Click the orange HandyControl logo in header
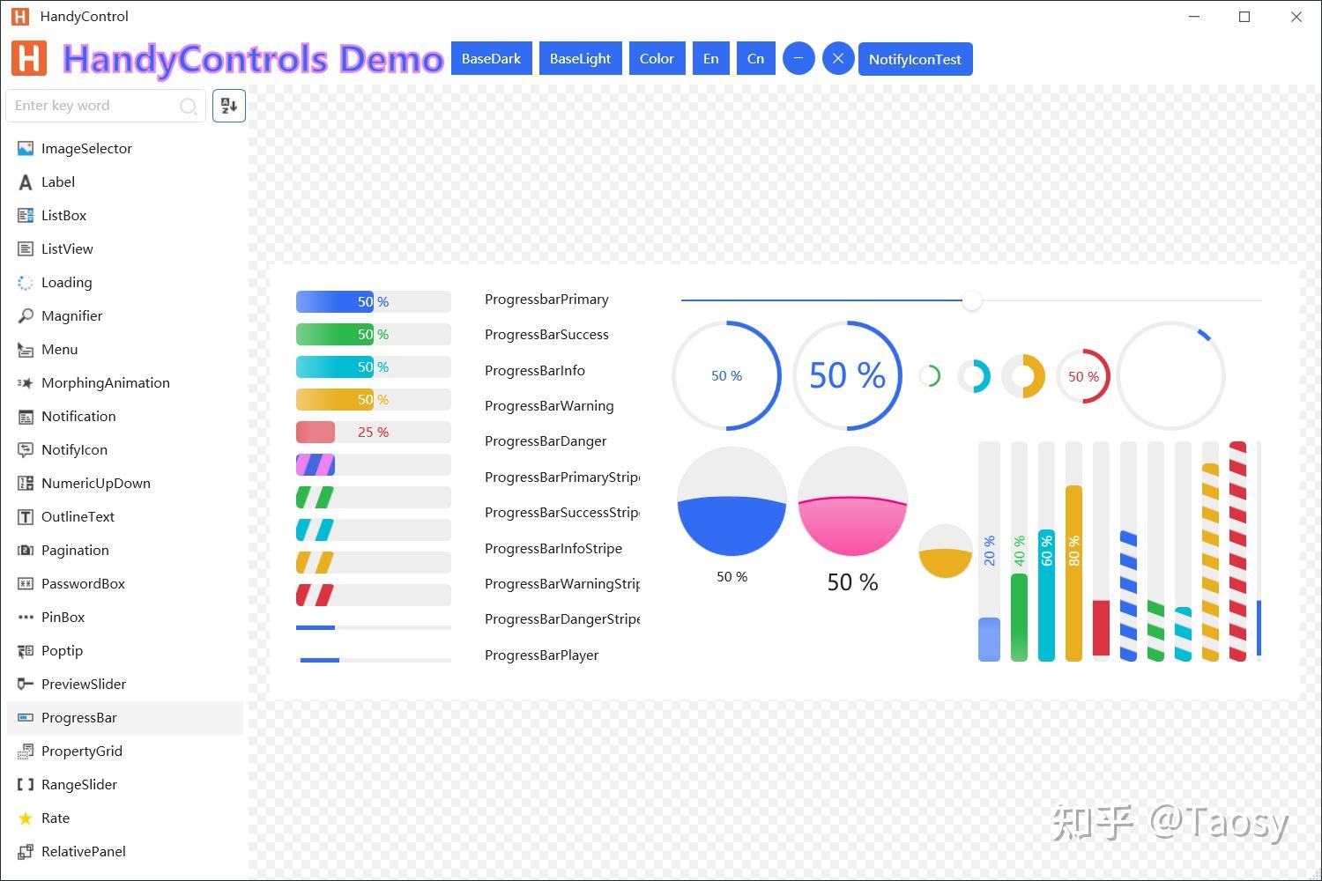1322x881 pixels. (29, 58)
